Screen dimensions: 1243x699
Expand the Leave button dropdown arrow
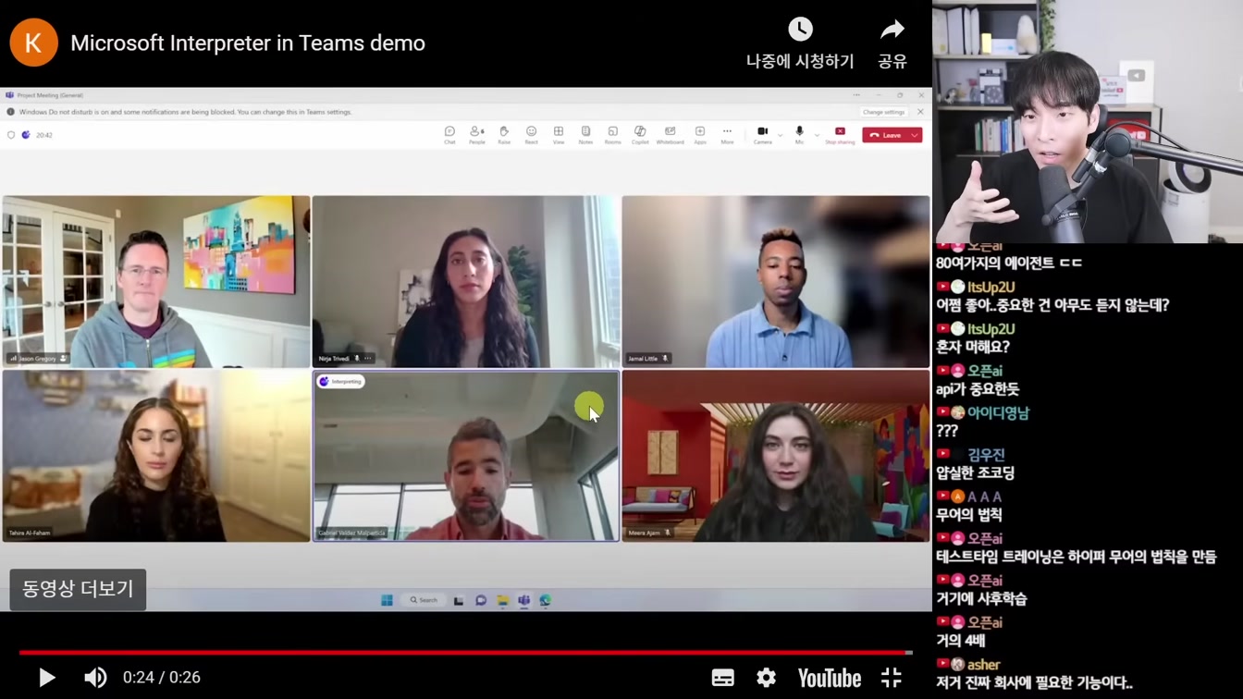(915, 135)
